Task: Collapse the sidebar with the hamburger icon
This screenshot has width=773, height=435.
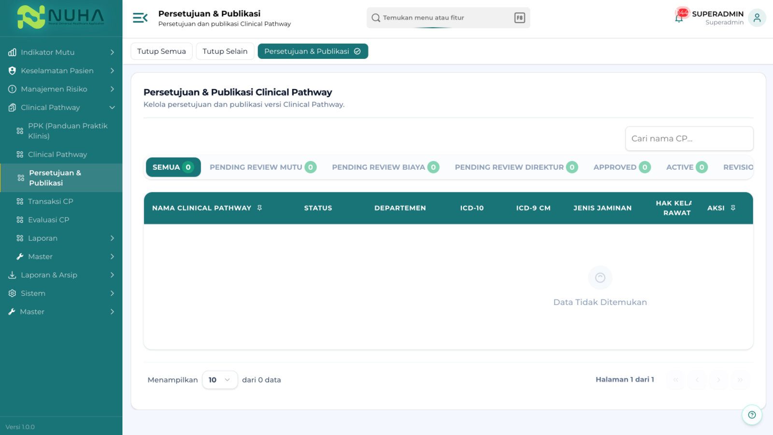Action: click(140, 18)
